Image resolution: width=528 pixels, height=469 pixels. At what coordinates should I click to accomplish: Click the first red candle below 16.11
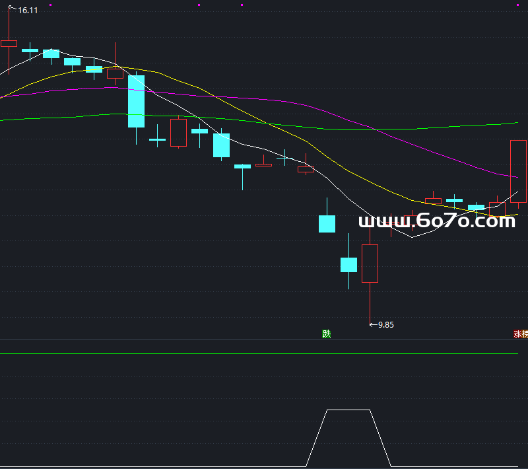click(9, 44)
